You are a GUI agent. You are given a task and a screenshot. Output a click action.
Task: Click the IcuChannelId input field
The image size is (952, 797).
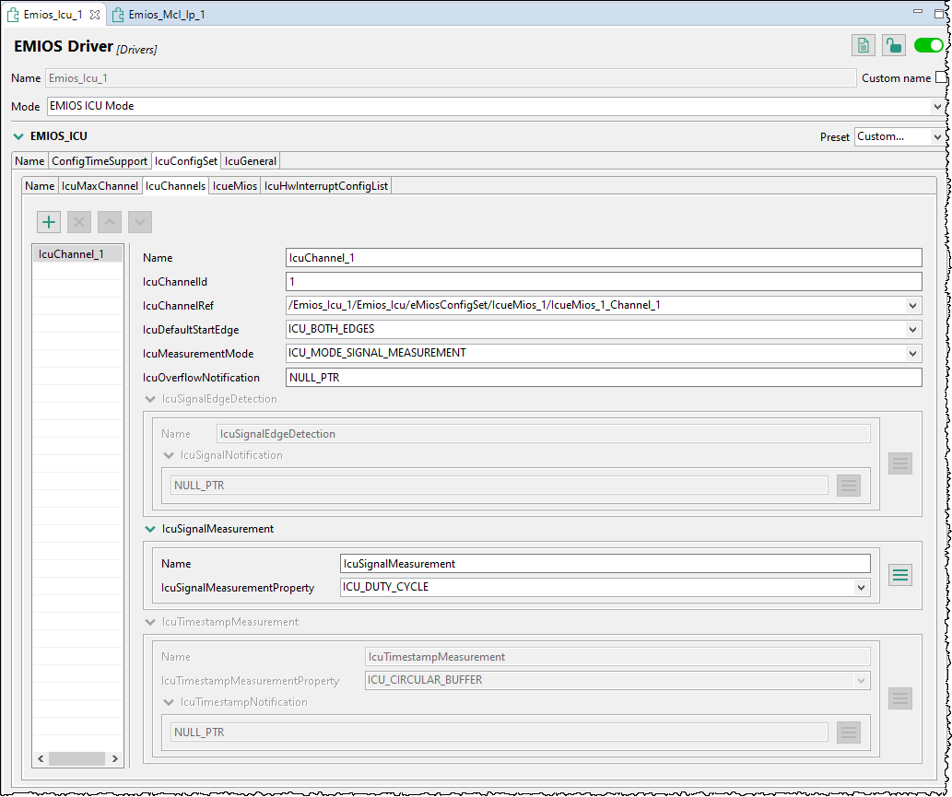[x=604, y=282]
